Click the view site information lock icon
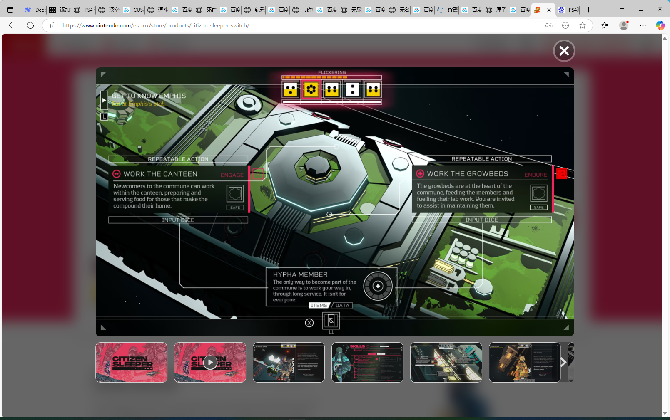This screenshot has width=670, height=420. [53, 25]
